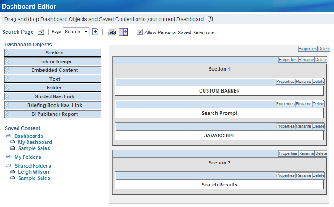
Task: Select Sample Sales under Shared Folders
Action: tap(34, 178)
